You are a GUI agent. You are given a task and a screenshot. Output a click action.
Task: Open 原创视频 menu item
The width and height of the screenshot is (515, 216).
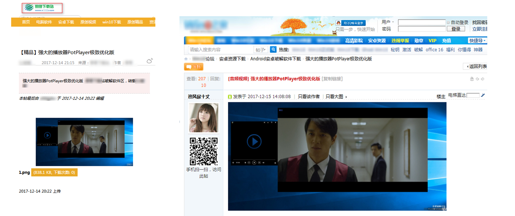click(88, 22)
